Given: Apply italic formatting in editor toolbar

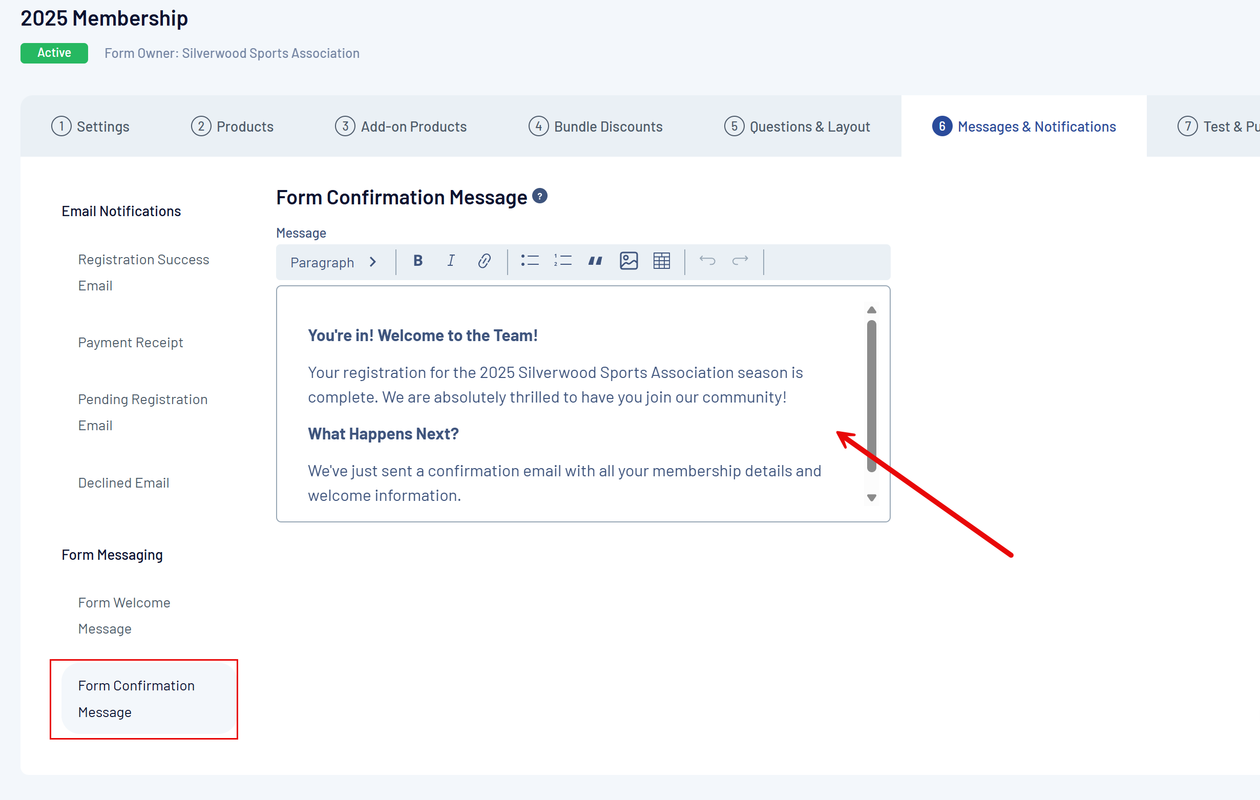Looking at the screenshot, I should (x=451, y=261).
